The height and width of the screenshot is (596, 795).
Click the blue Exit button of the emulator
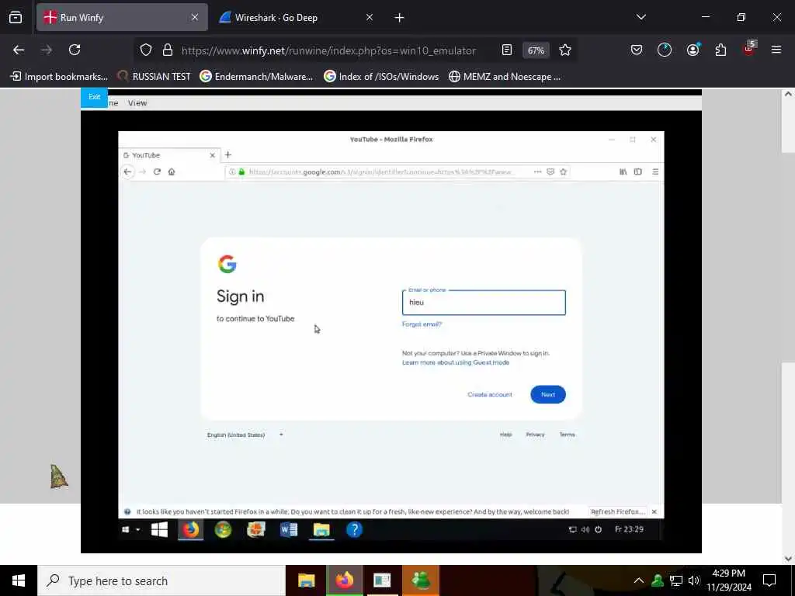click(94, 97)
